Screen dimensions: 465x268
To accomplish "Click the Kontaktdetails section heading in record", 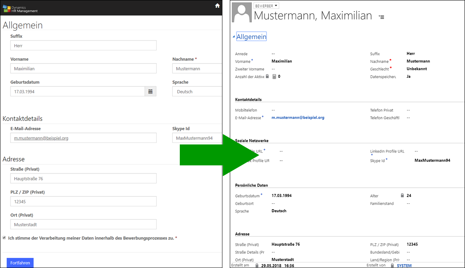I will click(x=248, y=100).
